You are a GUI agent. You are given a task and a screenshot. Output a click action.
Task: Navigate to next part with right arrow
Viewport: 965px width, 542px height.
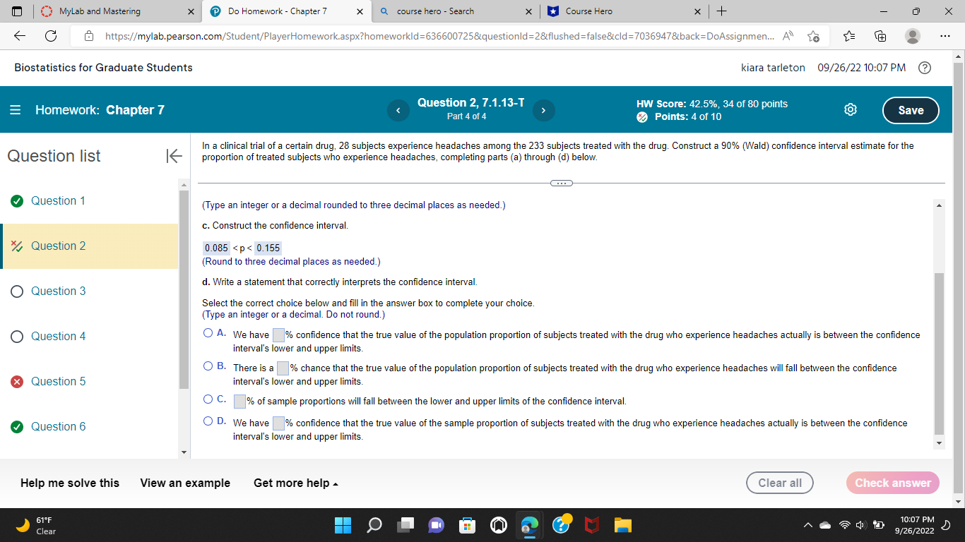click(x=543, y=110)
